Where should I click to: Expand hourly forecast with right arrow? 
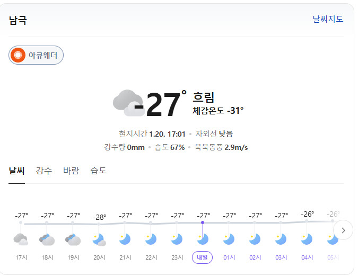pyautogui.click(x=343, y=230)
